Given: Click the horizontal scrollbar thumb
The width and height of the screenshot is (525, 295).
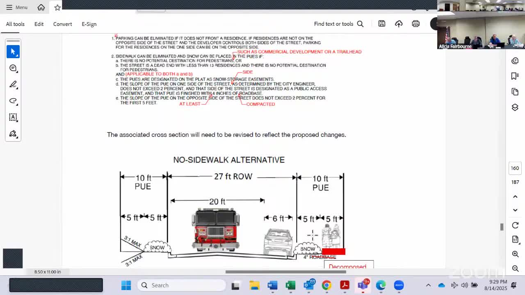Looking at the screenshot, I should 285,272.
